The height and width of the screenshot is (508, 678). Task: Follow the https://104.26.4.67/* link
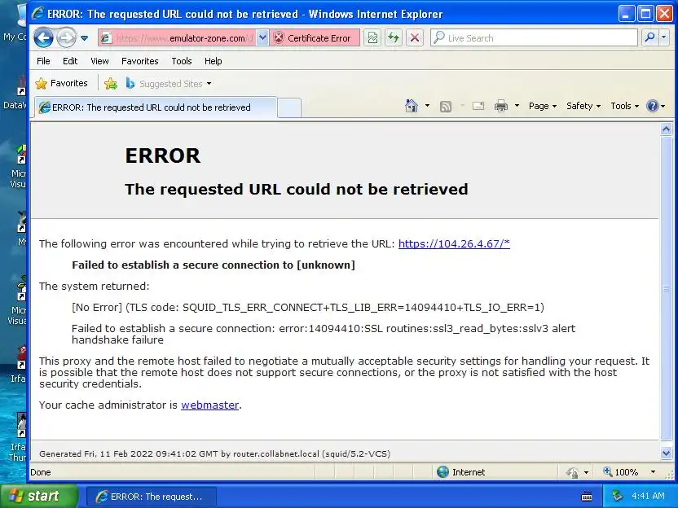tap(454, 243)
